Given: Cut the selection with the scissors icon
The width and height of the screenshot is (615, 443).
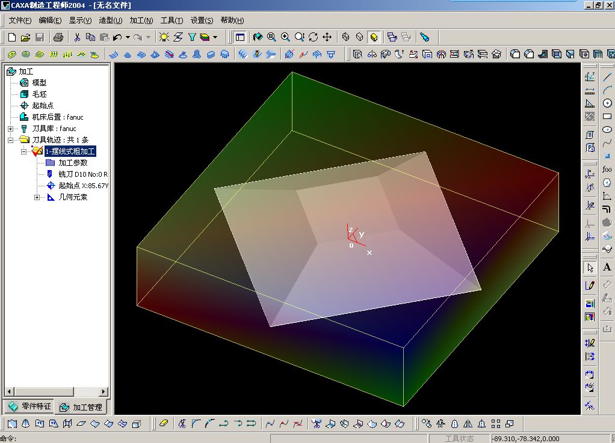Looking at the screenshot, I should [x=77, y=37].
